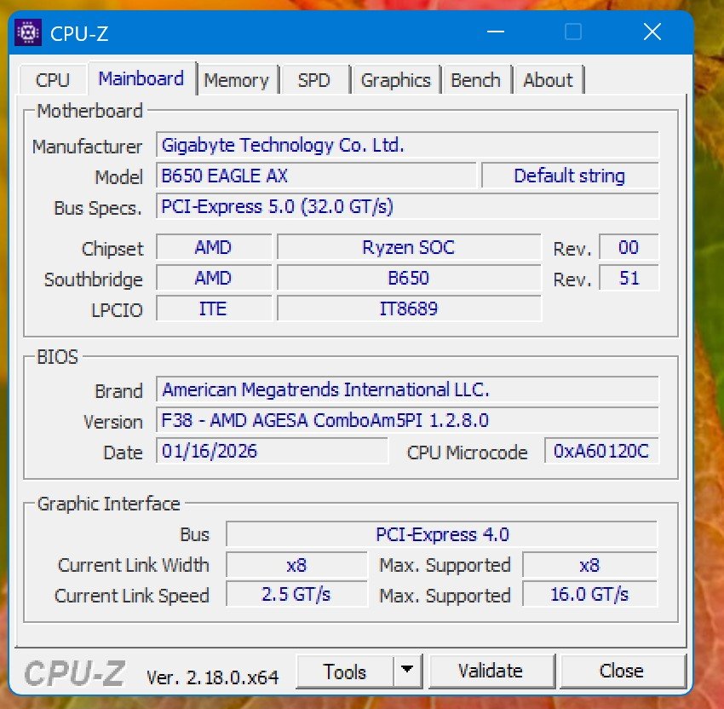Click the Tools button
724x709 pixels.
click(345, 672)
